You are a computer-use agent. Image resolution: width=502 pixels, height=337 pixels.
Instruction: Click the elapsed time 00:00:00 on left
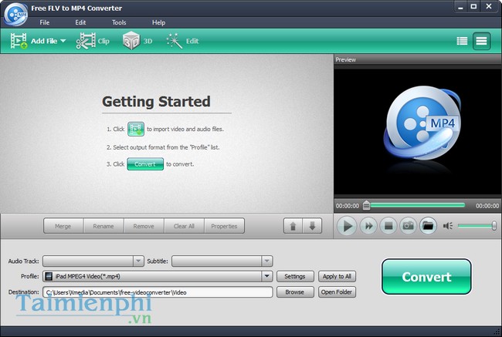coord(348,206)
